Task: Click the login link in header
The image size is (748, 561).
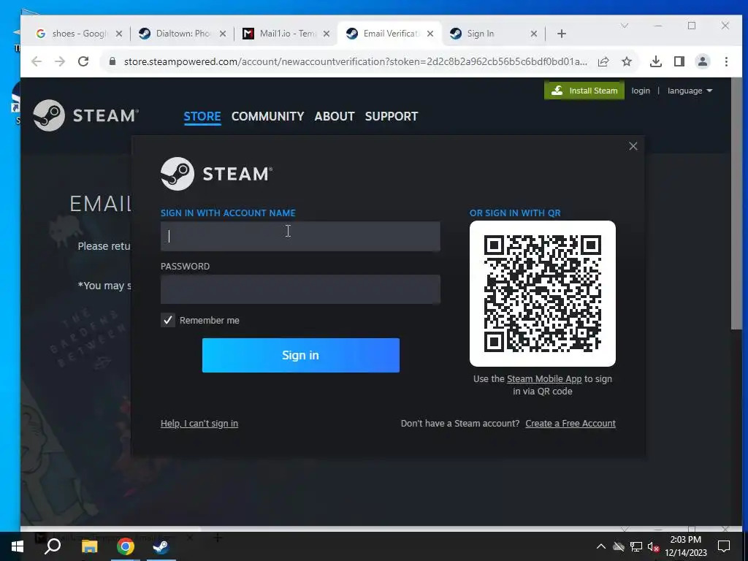Action: click(641, 91)
